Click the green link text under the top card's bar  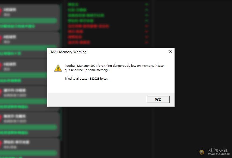point(17,26)
